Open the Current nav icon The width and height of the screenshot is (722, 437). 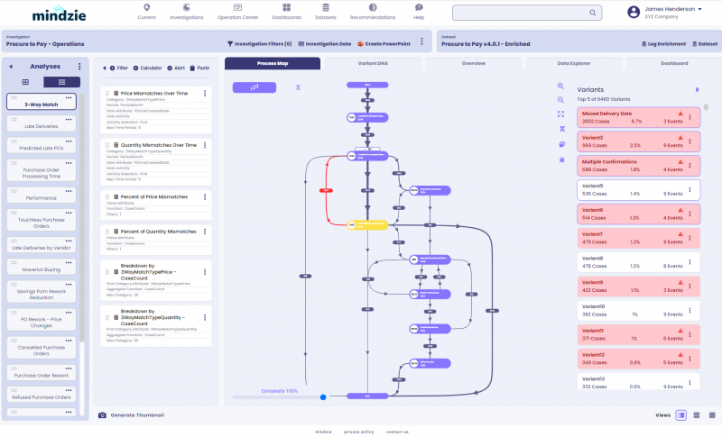pos(146,7)
